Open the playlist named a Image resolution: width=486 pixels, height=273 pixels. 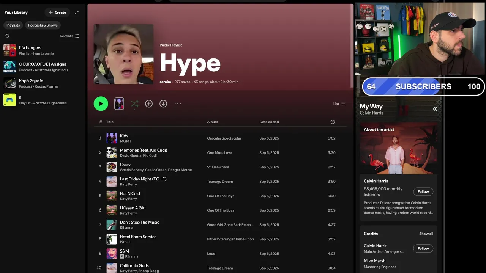tap(42, 100)
